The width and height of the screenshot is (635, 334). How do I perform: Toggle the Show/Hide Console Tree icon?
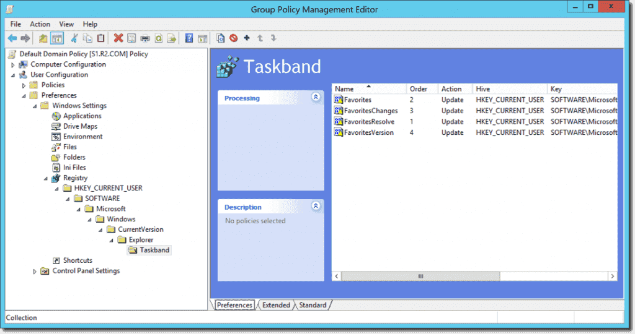56,38
